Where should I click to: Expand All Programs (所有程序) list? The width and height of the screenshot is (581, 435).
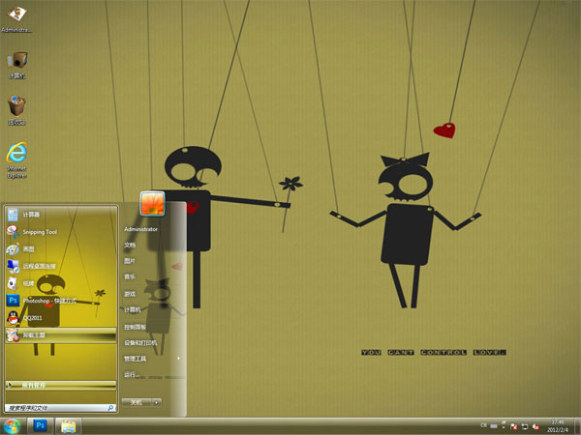pos(61,385)
